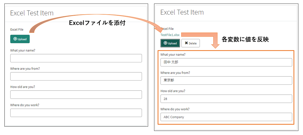
Task: Focus the empty "How old are you?" field
Action: [x=76, y=94]
